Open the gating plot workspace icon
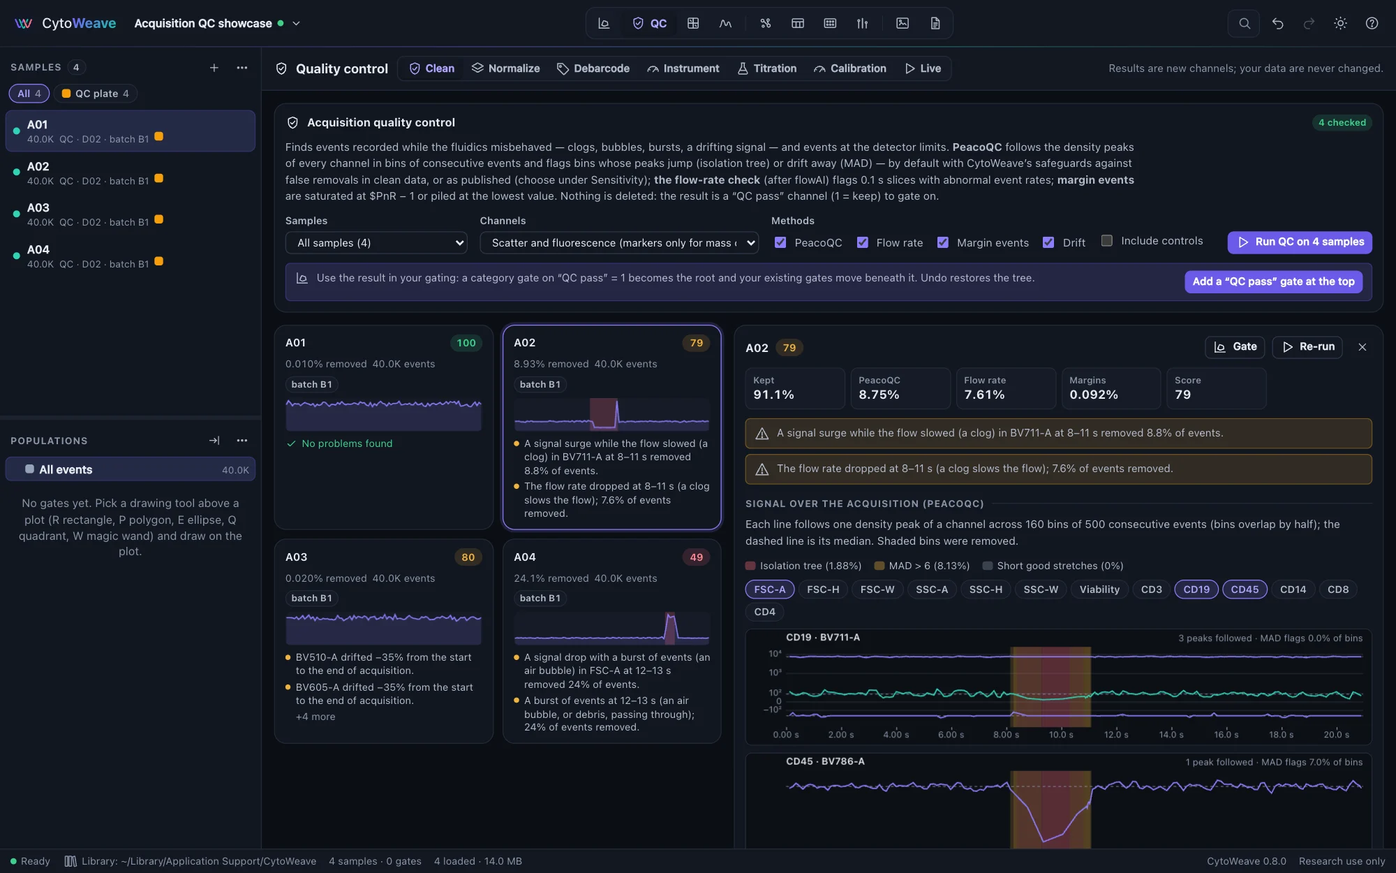 tap(604, 23)
